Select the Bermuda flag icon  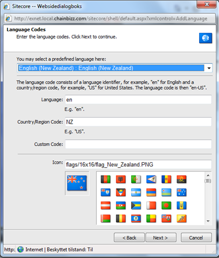166,219
